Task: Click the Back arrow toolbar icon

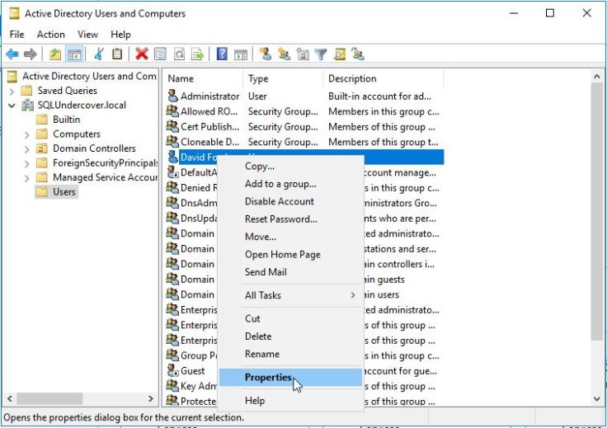Action: (x=12, y=54)
